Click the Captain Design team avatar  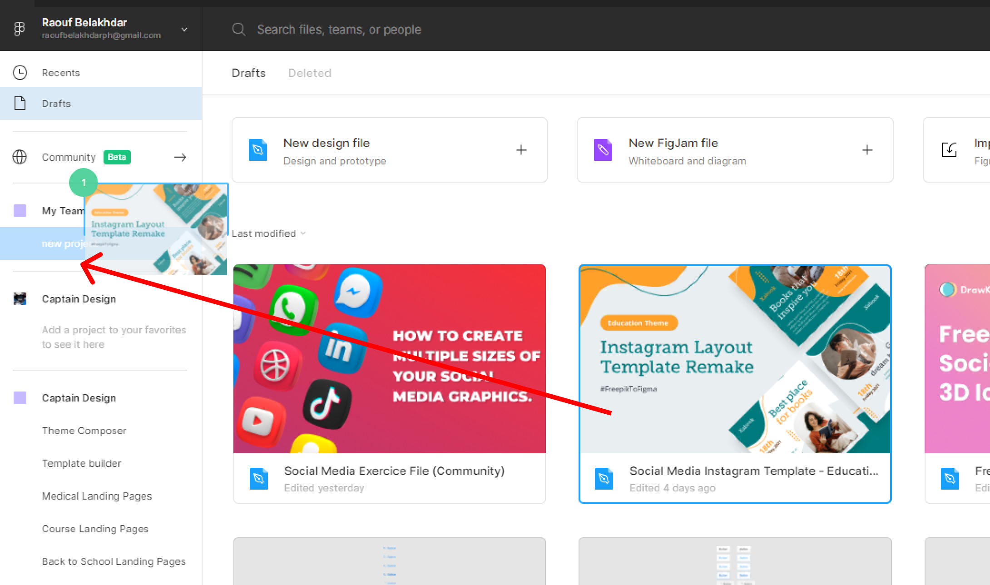[x=20, y=298]
